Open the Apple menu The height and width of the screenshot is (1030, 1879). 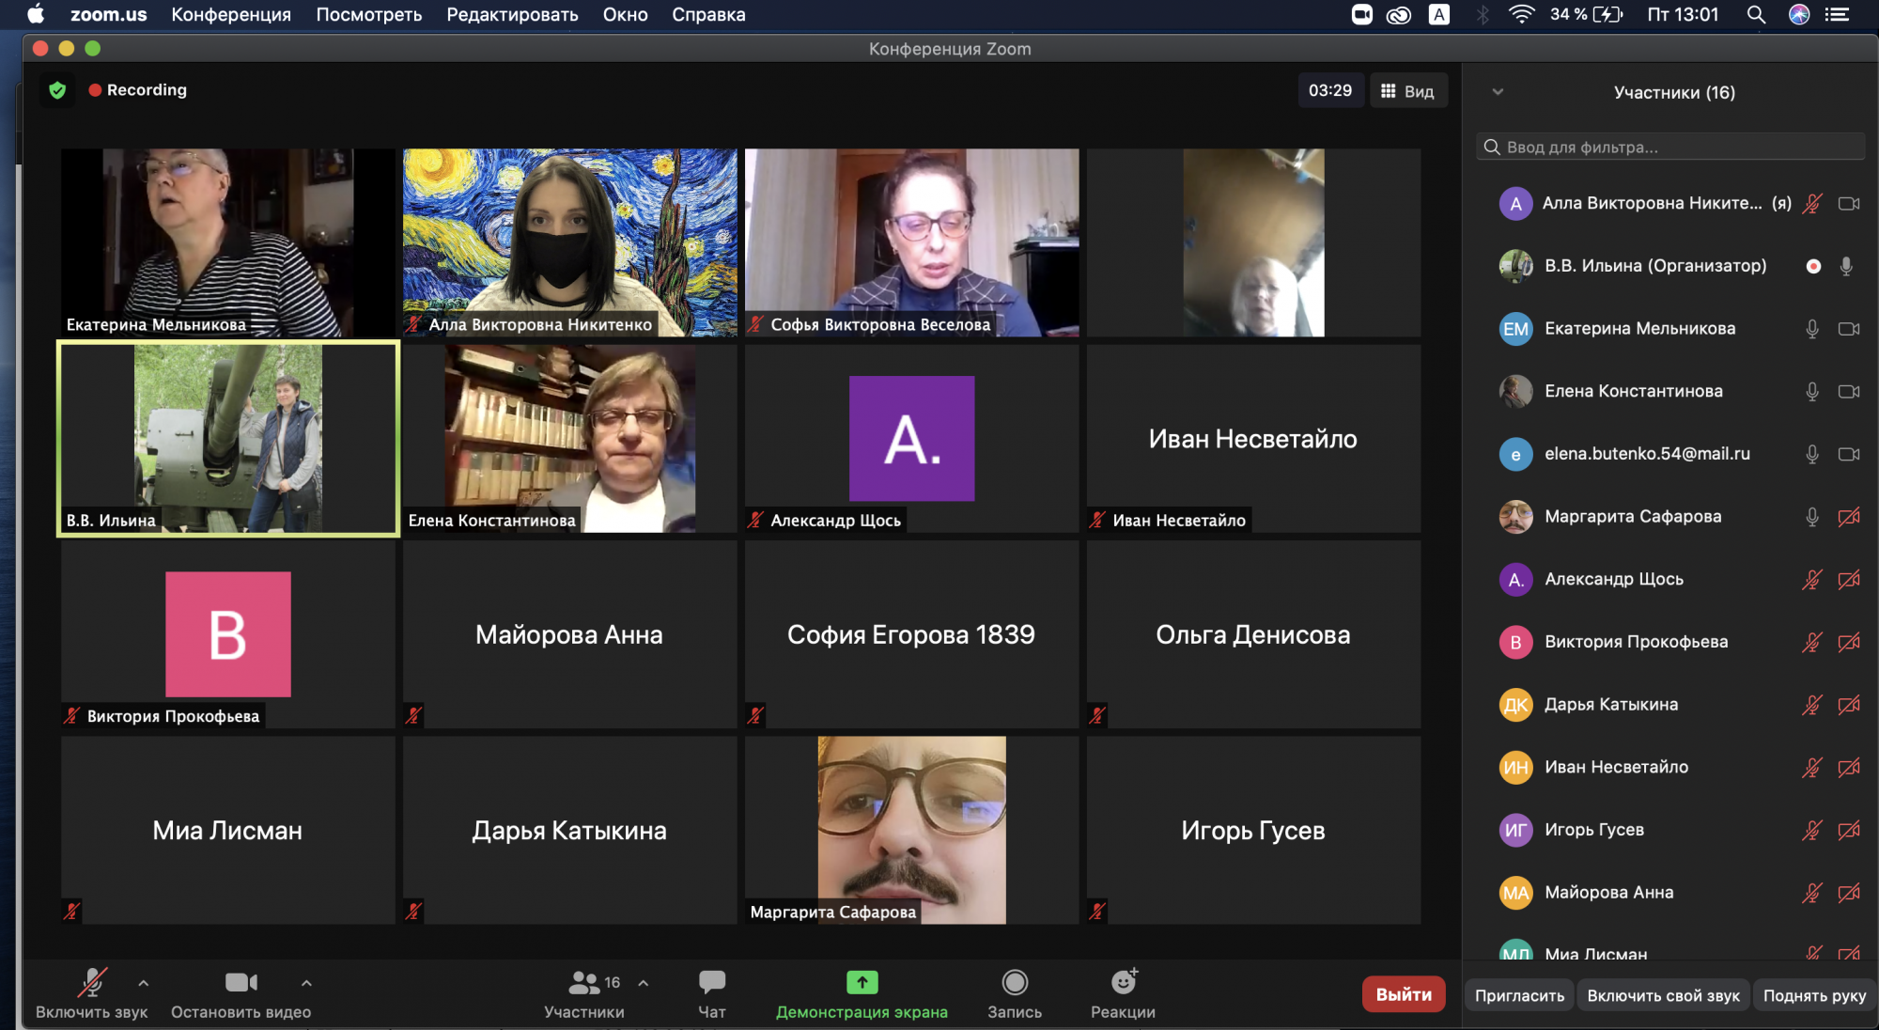[35, 14]
